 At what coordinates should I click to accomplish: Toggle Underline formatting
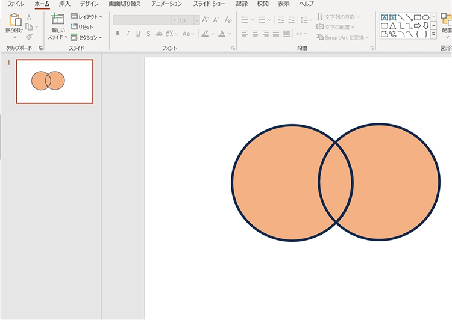[x=138, y=34]
